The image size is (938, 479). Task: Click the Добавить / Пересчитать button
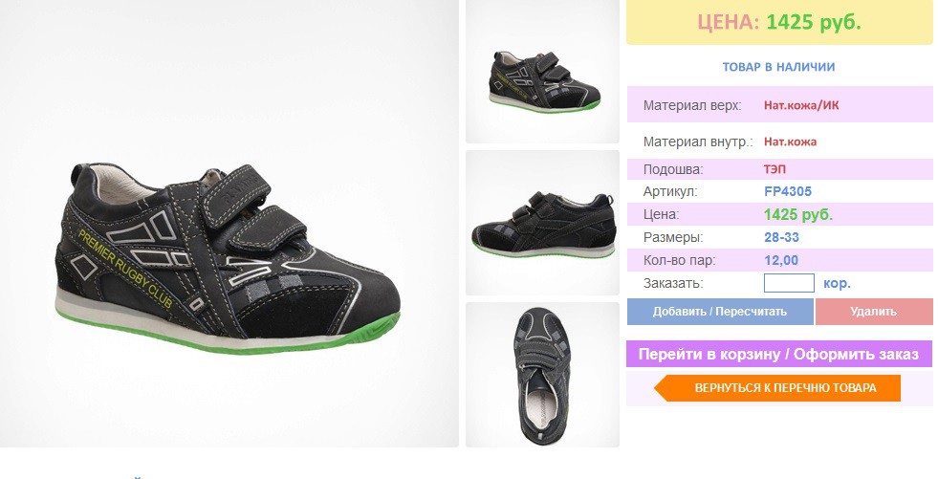[x=720, y=312]
